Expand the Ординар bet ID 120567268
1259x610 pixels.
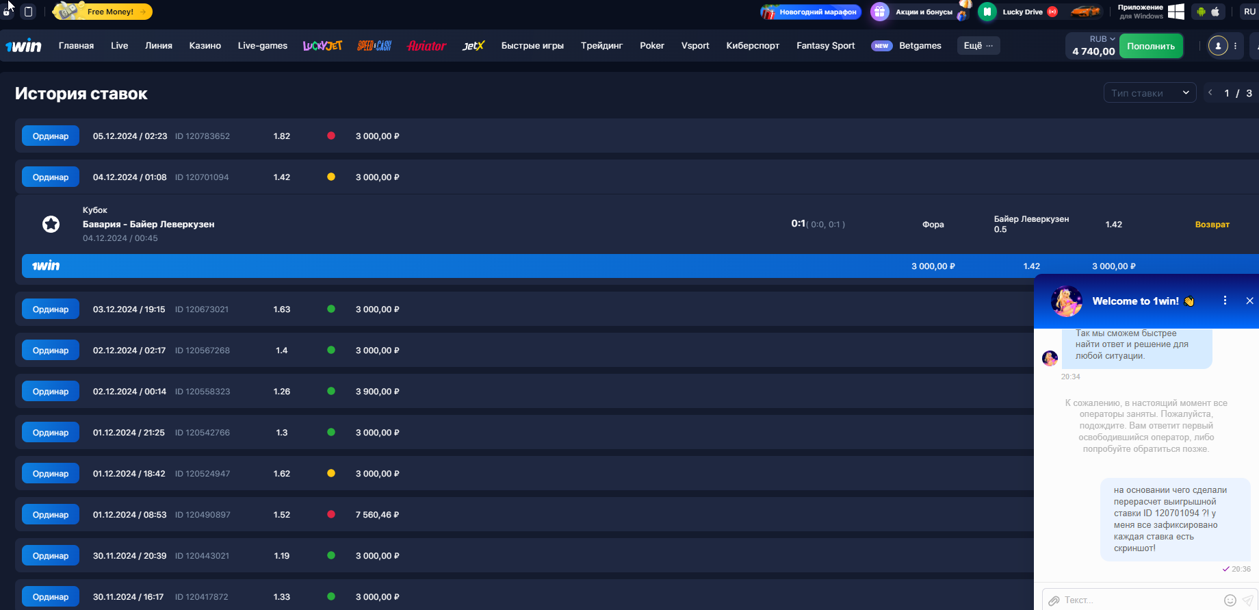click(51, 350)
